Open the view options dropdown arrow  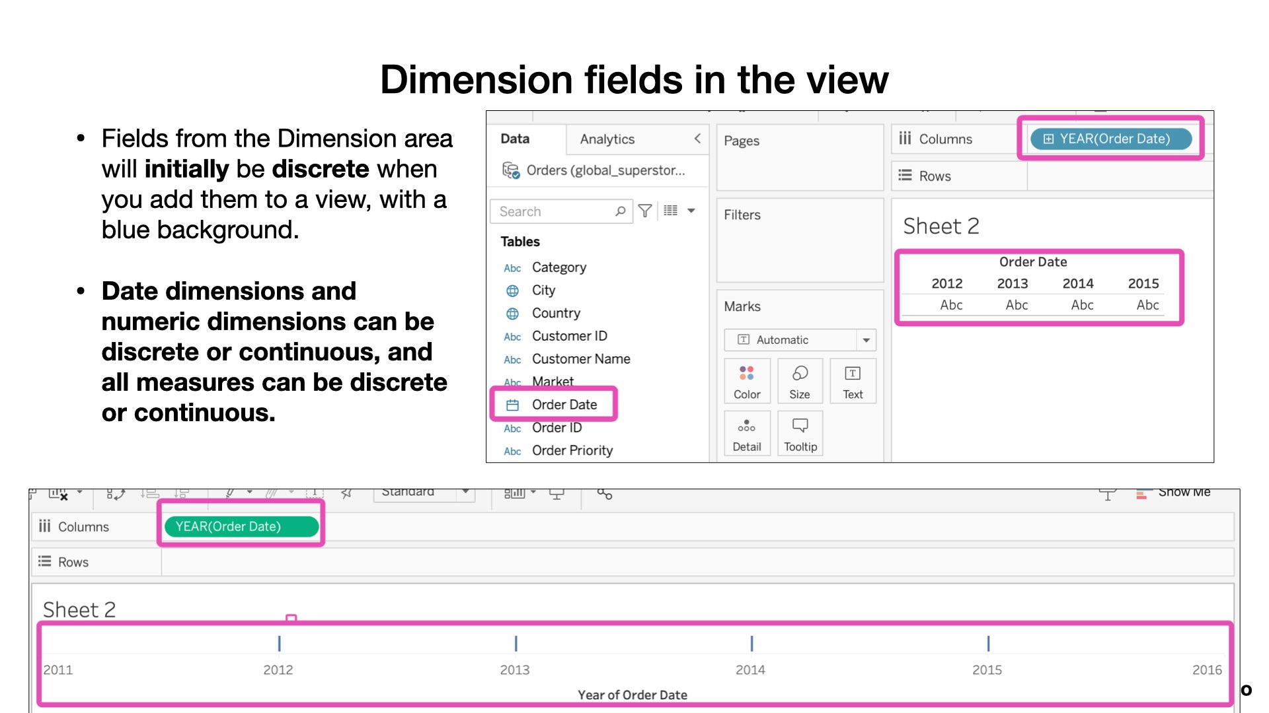(x=691, y=211)
